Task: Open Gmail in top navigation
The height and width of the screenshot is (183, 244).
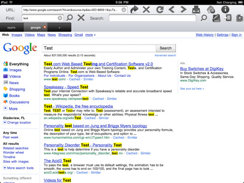Action: 79,35
